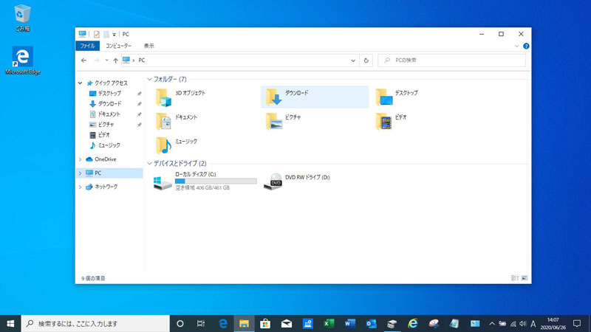The image size is (591, 332).
Task: Collapse the デバイスとドライブ (2) group
Action: point(150,163)
